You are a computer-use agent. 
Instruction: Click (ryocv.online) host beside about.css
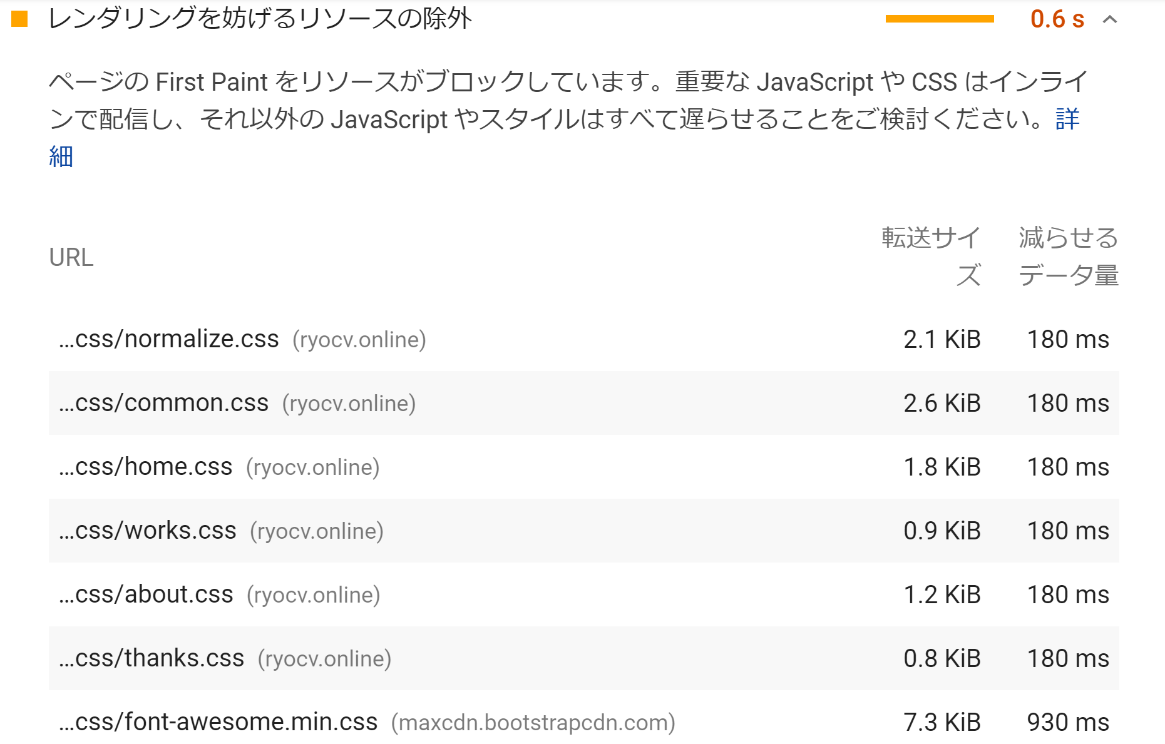[314, 595]
